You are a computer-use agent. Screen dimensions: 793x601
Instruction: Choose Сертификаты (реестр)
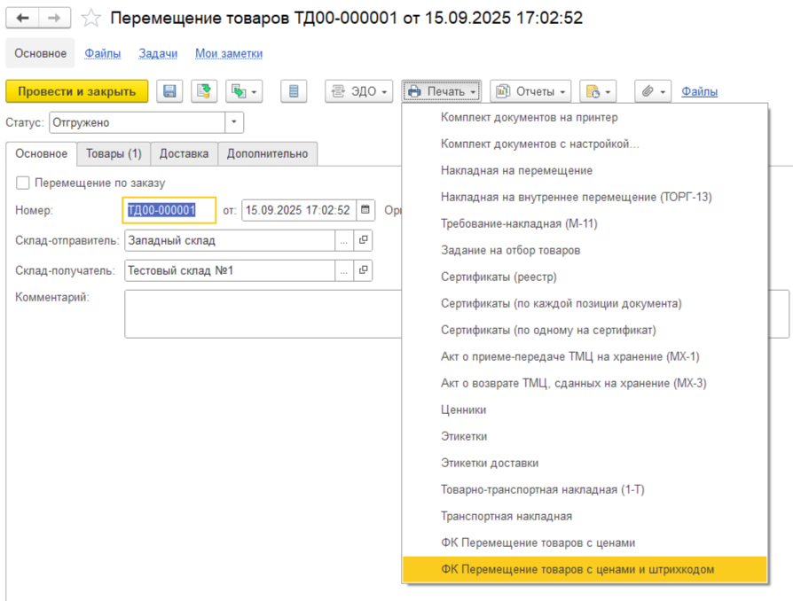point(585,277)
